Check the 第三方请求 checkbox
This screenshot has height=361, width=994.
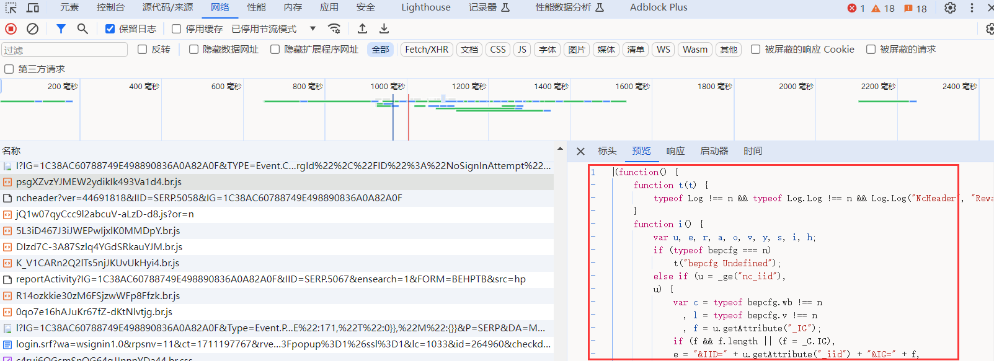[9, 69]
